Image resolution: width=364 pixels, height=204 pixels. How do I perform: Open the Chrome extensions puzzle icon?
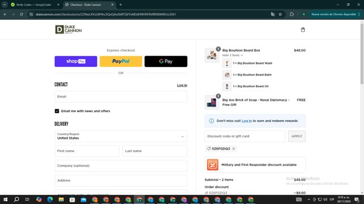pos(292,14)
